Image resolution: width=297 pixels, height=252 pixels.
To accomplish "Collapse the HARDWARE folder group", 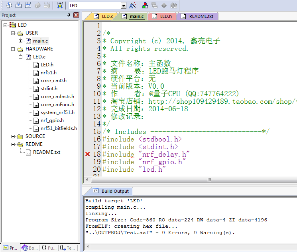I will (13, 49).
